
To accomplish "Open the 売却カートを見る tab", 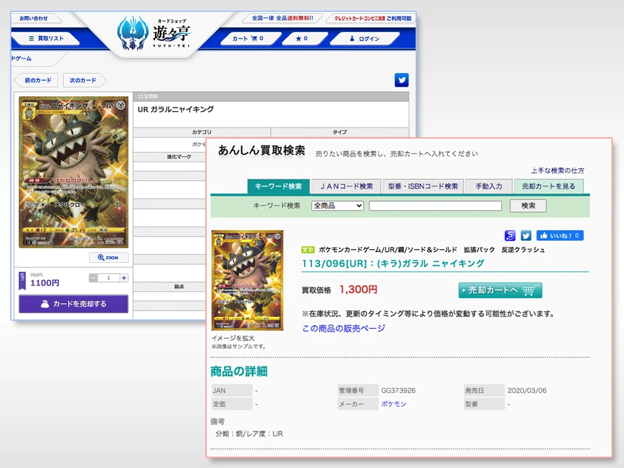I will [548, 186].
